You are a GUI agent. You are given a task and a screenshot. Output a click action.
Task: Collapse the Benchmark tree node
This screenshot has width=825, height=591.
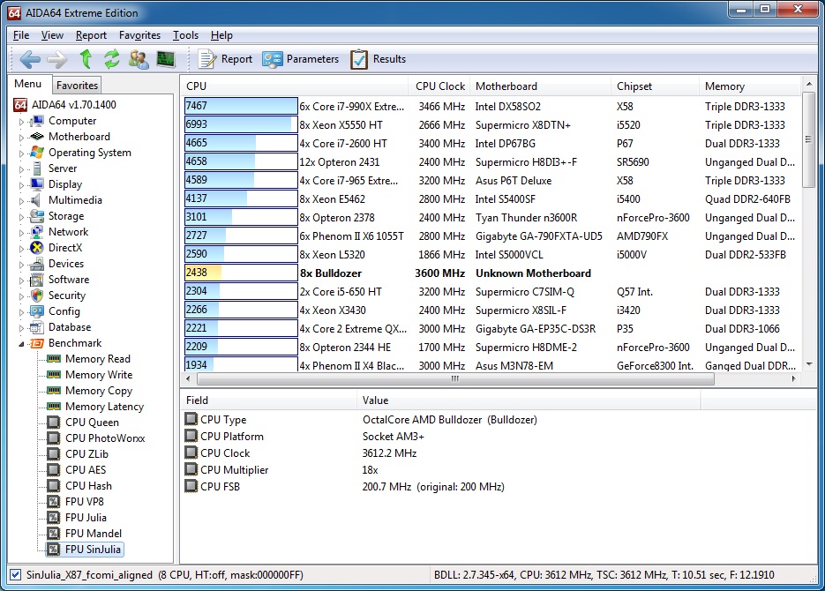(x=21, y=344)
